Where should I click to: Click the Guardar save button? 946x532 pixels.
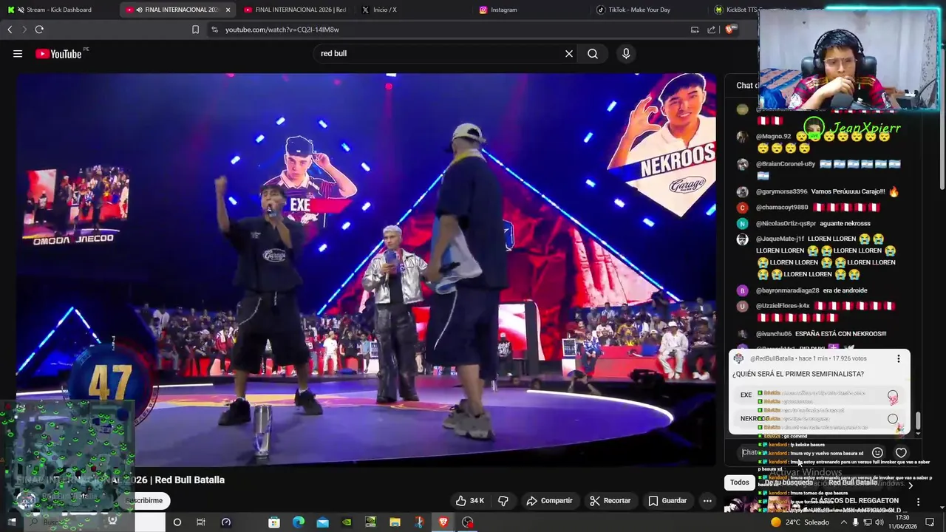667,500
